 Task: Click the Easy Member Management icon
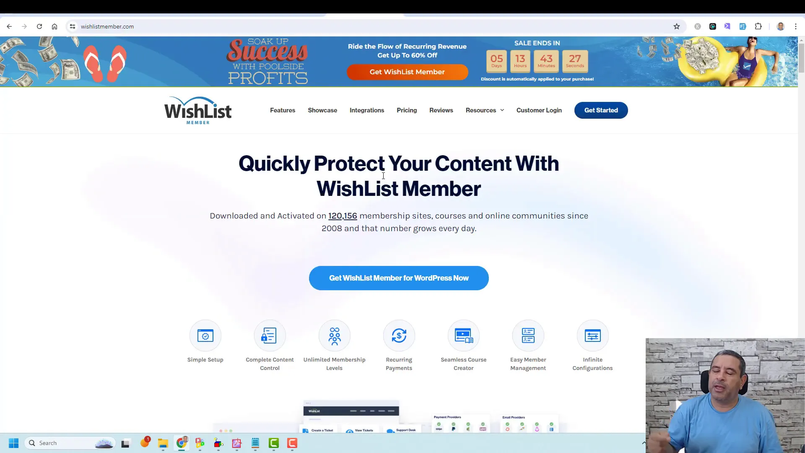click(528, 336)
